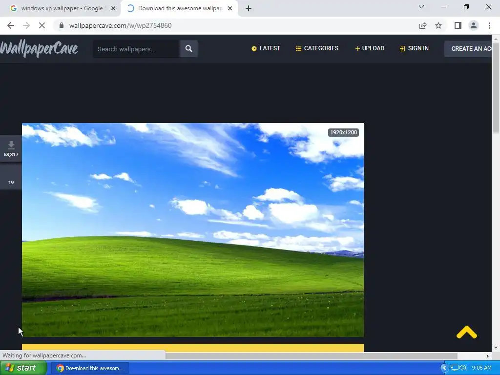Close the Google search tab

113,8
